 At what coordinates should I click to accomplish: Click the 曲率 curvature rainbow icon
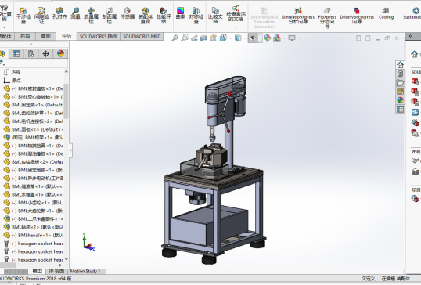[x=181, y=13]
